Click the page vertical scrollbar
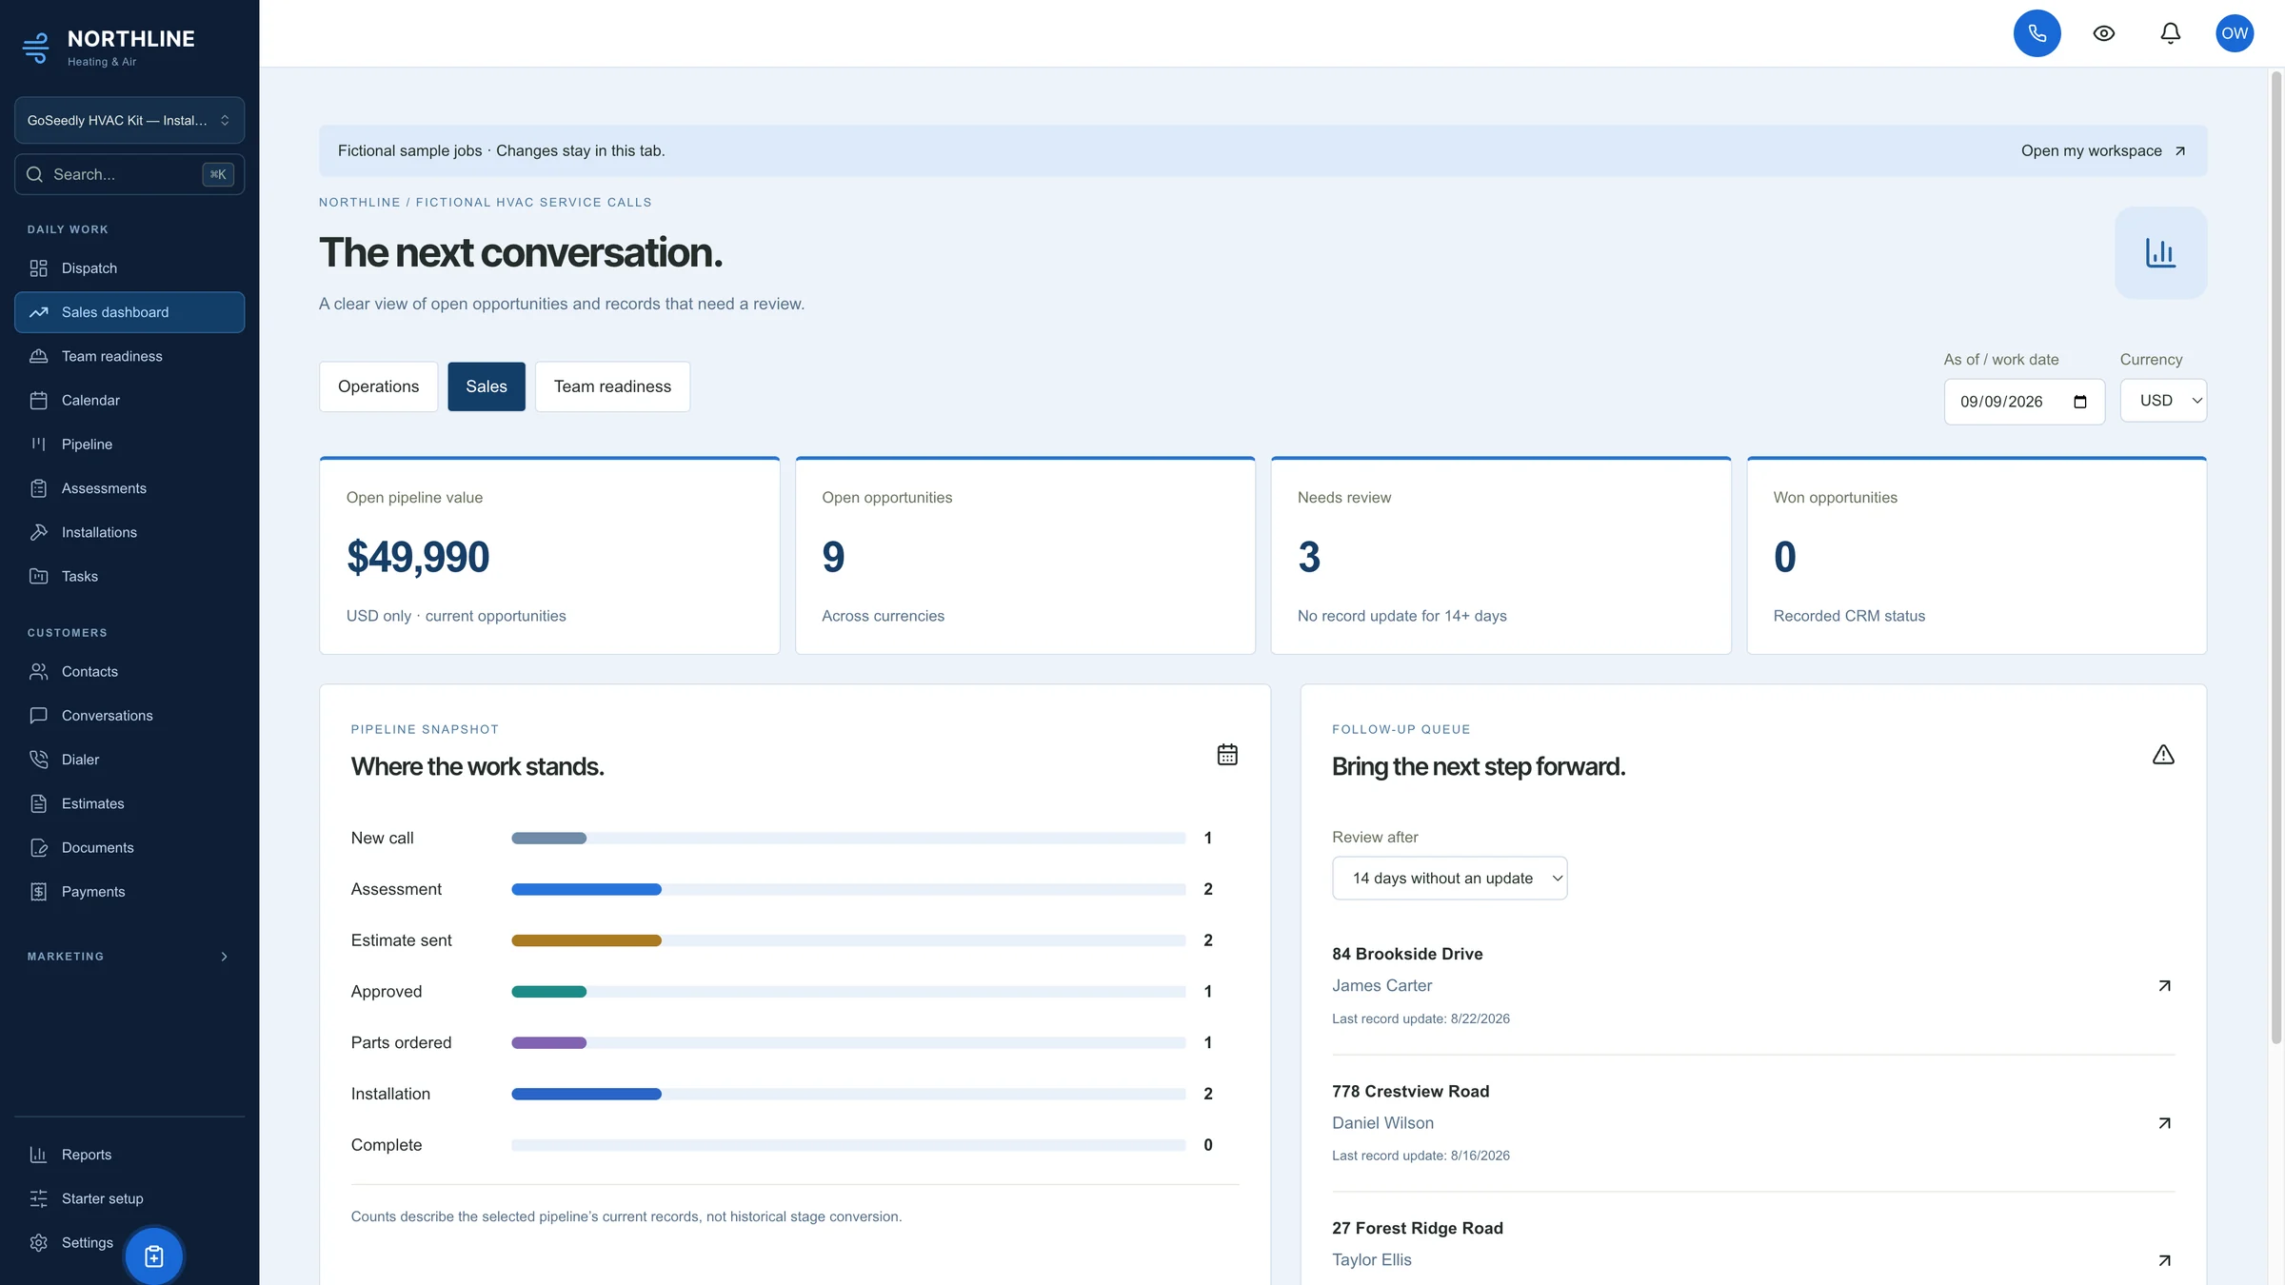 (x=2276, y=558)
